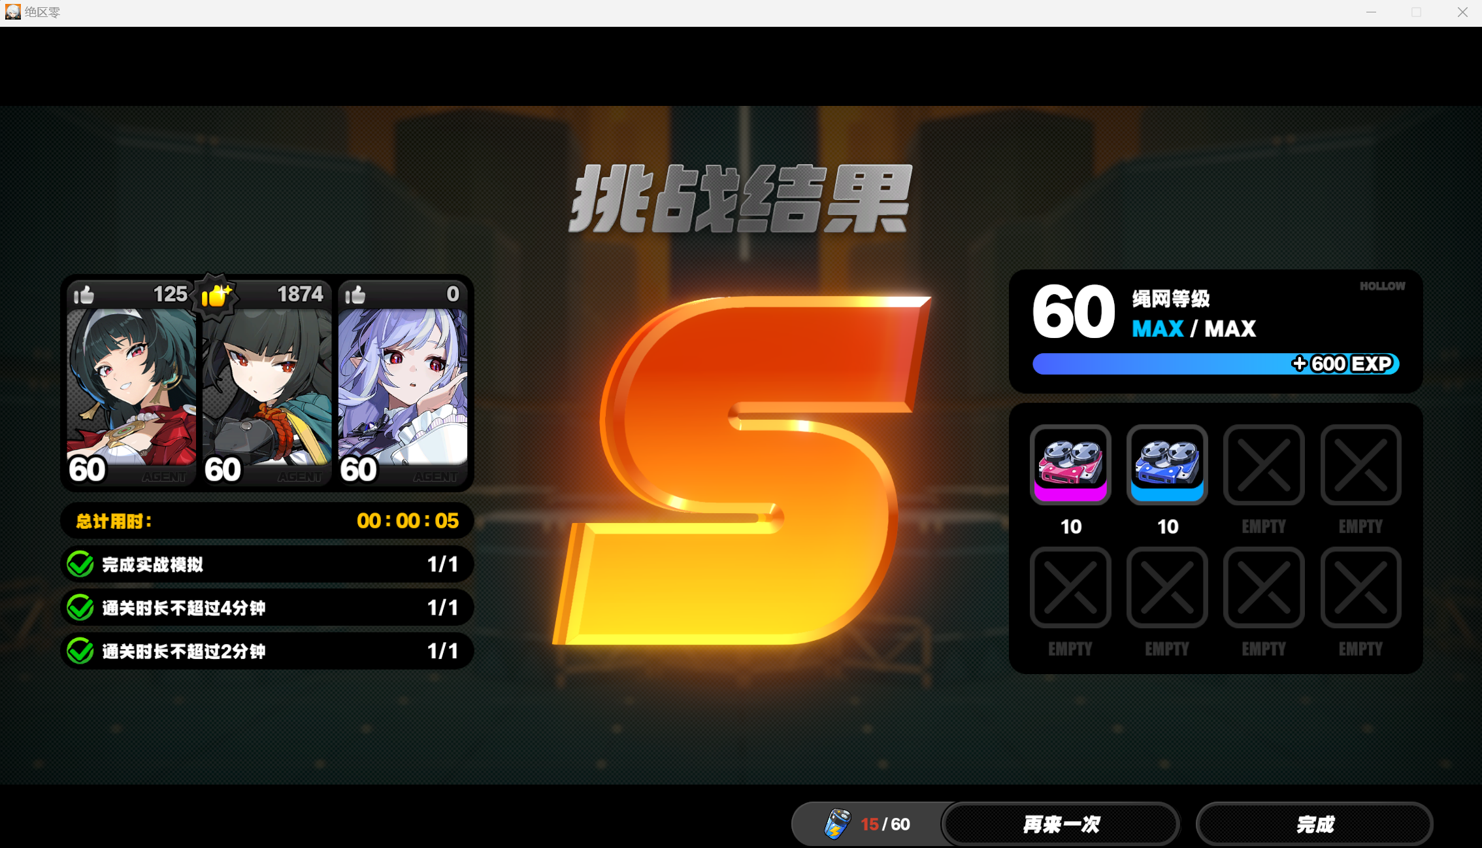Viewport: 1482px width, 848px height.
Task: Click the 完成实战模拟 objective text
Action: (x=153, y=564)
